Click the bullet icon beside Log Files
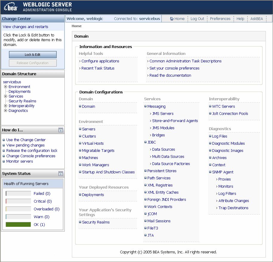273x262 pixels. [x=210, y=136]
